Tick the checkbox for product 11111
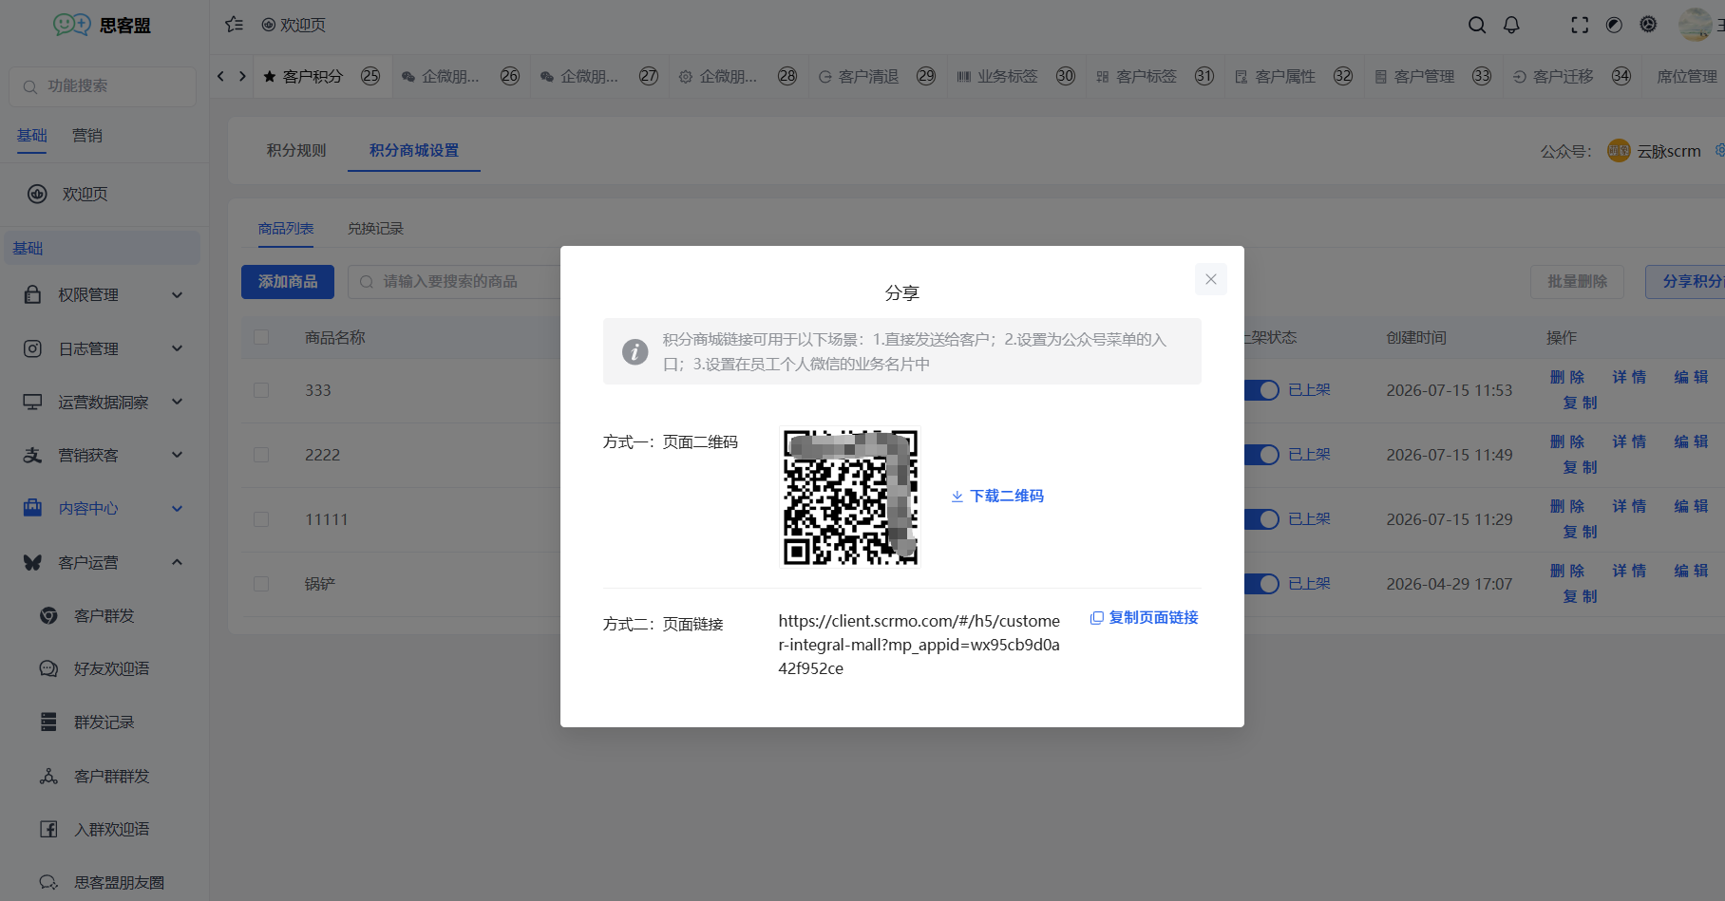Viewport: 1725px width, 901px height. point(261,519)
